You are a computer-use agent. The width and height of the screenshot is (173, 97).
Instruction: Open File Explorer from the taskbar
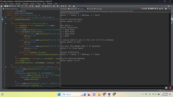click(99, 94)
